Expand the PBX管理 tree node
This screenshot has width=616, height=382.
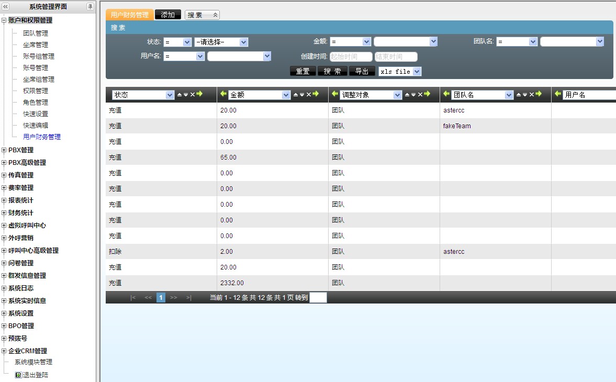pyautogui.click(x=4, y=150)
